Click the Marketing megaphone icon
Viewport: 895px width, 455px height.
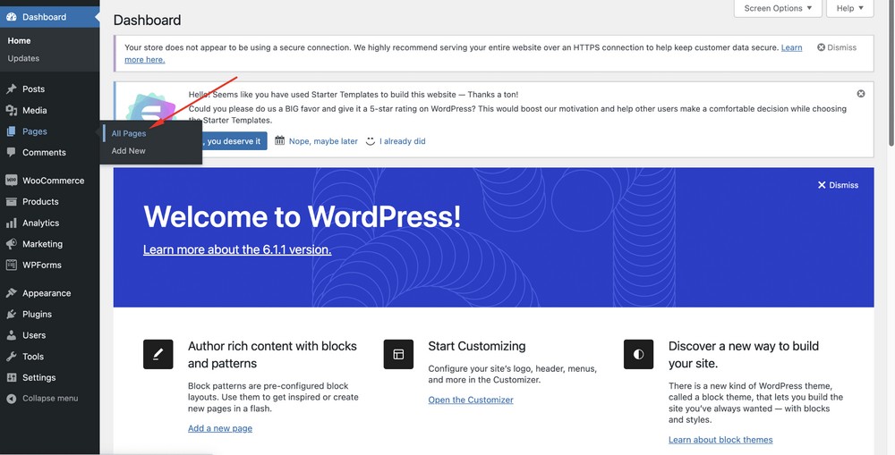[x=12, y=244]
